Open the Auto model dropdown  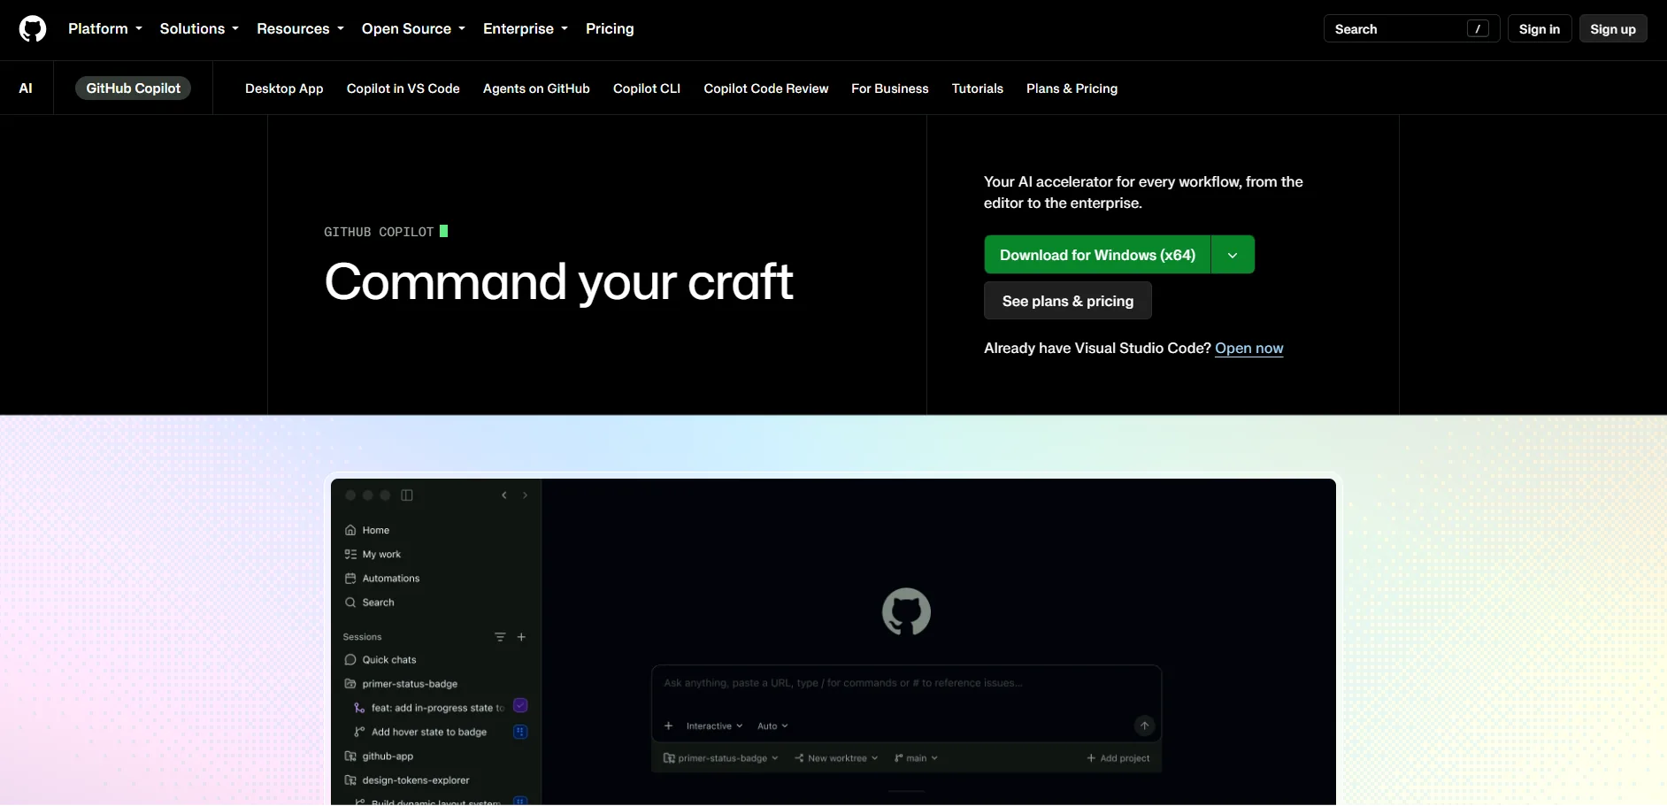[772, 726]
